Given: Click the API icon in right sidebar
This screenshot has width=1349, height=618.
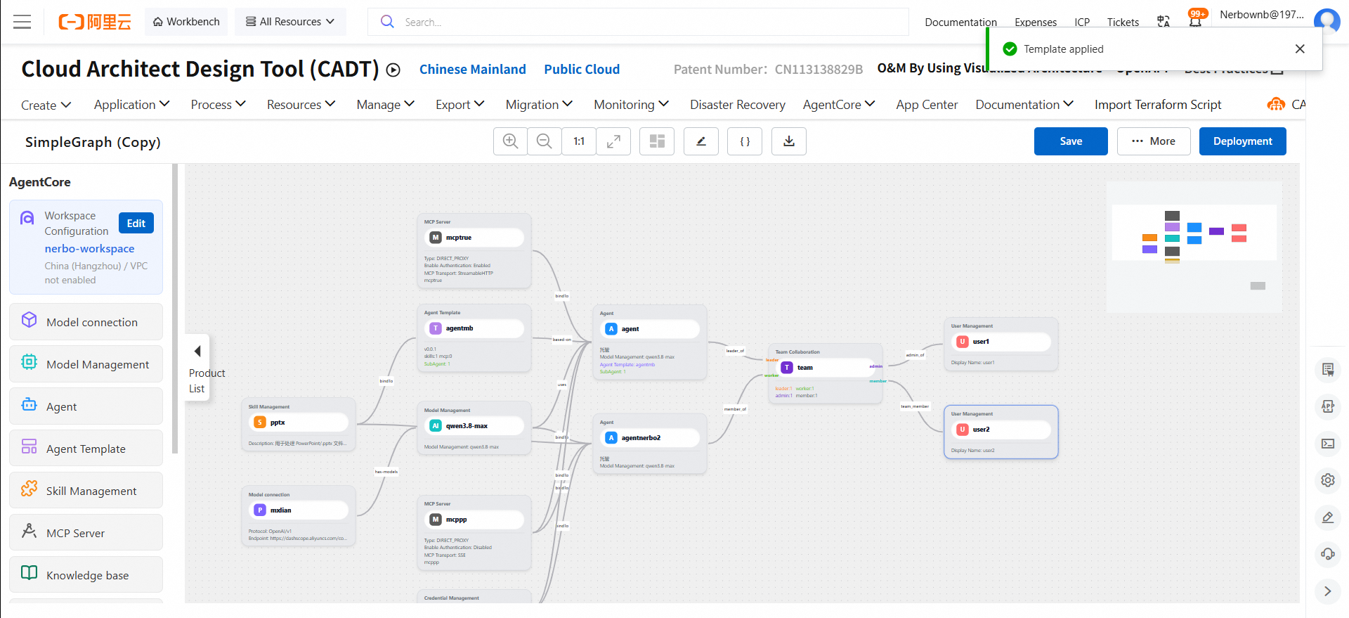Looking at the screenshot, I should [1327, 406].
